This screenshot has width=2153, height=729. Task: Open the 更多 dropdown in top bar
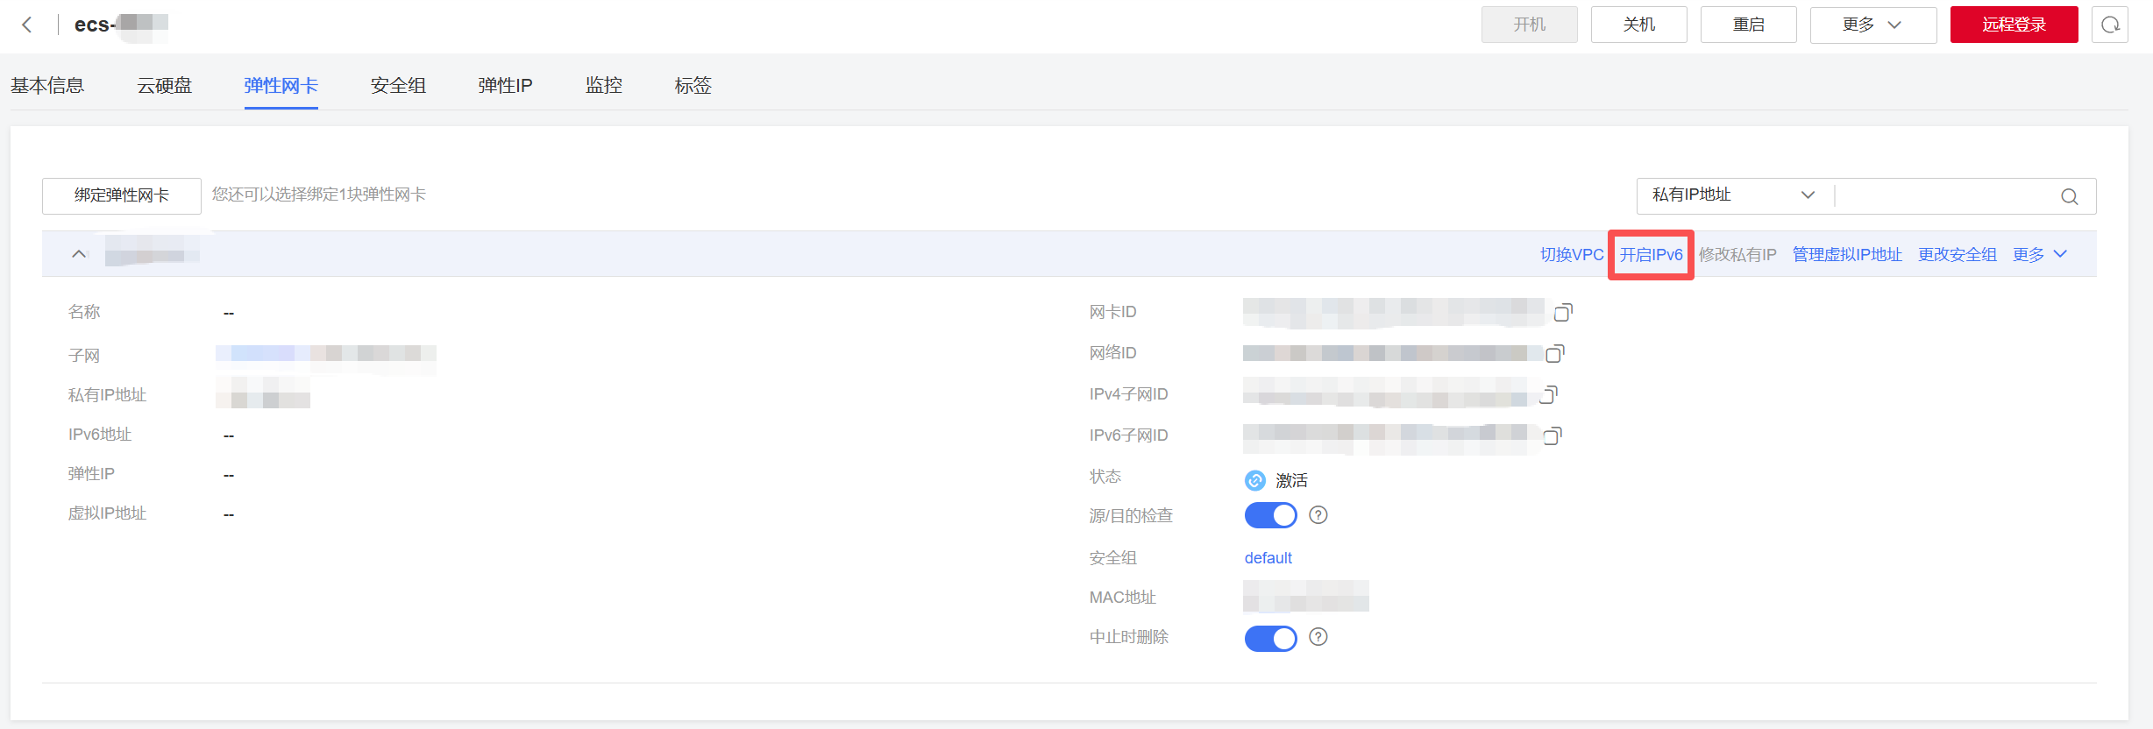[x=1872, y=25]
